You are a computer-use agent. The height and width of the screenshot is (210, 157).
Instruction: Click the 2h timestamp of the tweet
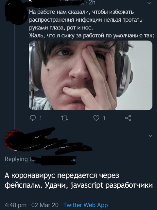[92, 3]
